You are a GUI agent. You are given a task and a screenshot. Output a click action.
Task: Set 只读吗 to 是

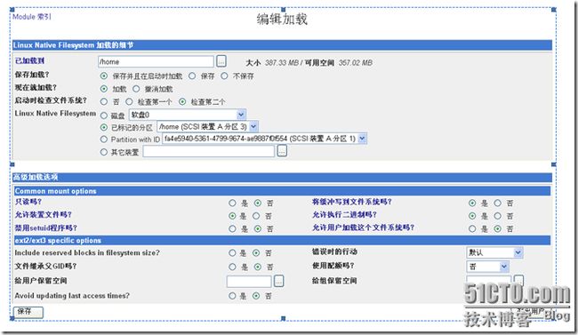(232, 203)
